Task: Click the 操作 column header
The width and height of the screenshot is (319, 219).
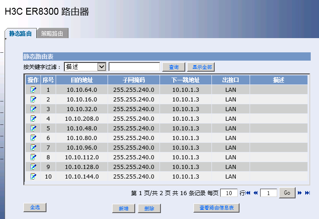Action: [33, 80]
